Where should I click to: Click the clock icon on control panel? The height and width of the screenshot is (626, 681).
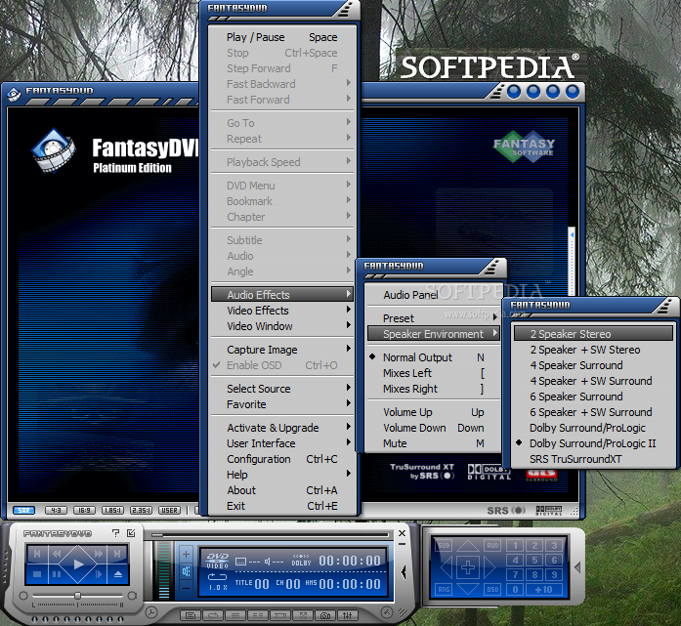(151, 612)
